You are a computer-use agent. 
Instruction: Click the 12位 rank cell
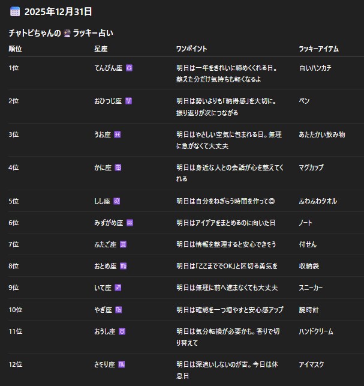click(x=15, y=364)
